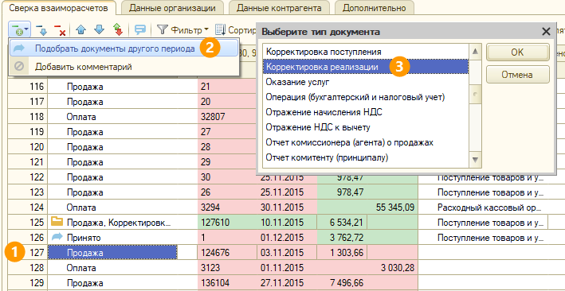The image size is (565, 291).
Task: Click the date 30.11.2015
Action: (282, 208)
